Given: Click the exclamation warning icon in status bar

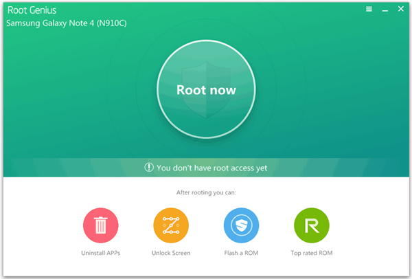Looking at the screenshot, I should coord(149,167).
